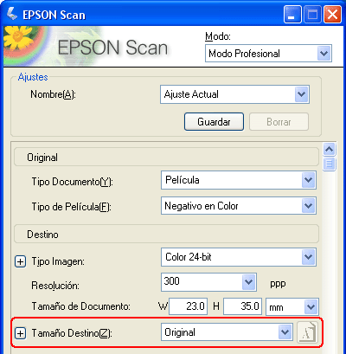The height and width of the screenshot is (354, 346).
Task: Open the Color 24-bit image type dropdown
Action: point(239,257)
